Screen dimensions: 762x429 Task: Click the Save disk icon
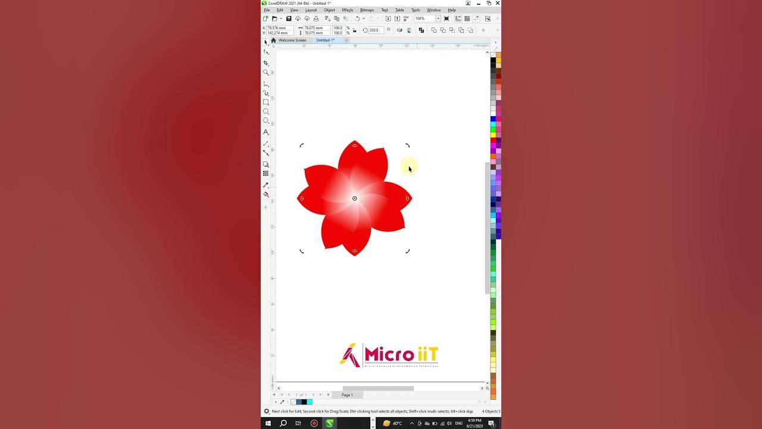coord(289,18)
